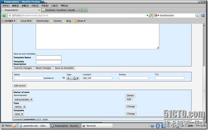Screen dimensions: 208x130
Task: Click the resize grip of the text area
Action: 158,48
